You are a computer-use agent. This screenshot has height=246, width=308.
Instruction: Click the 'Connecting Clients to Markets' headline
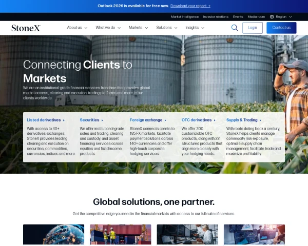[78, 71]
